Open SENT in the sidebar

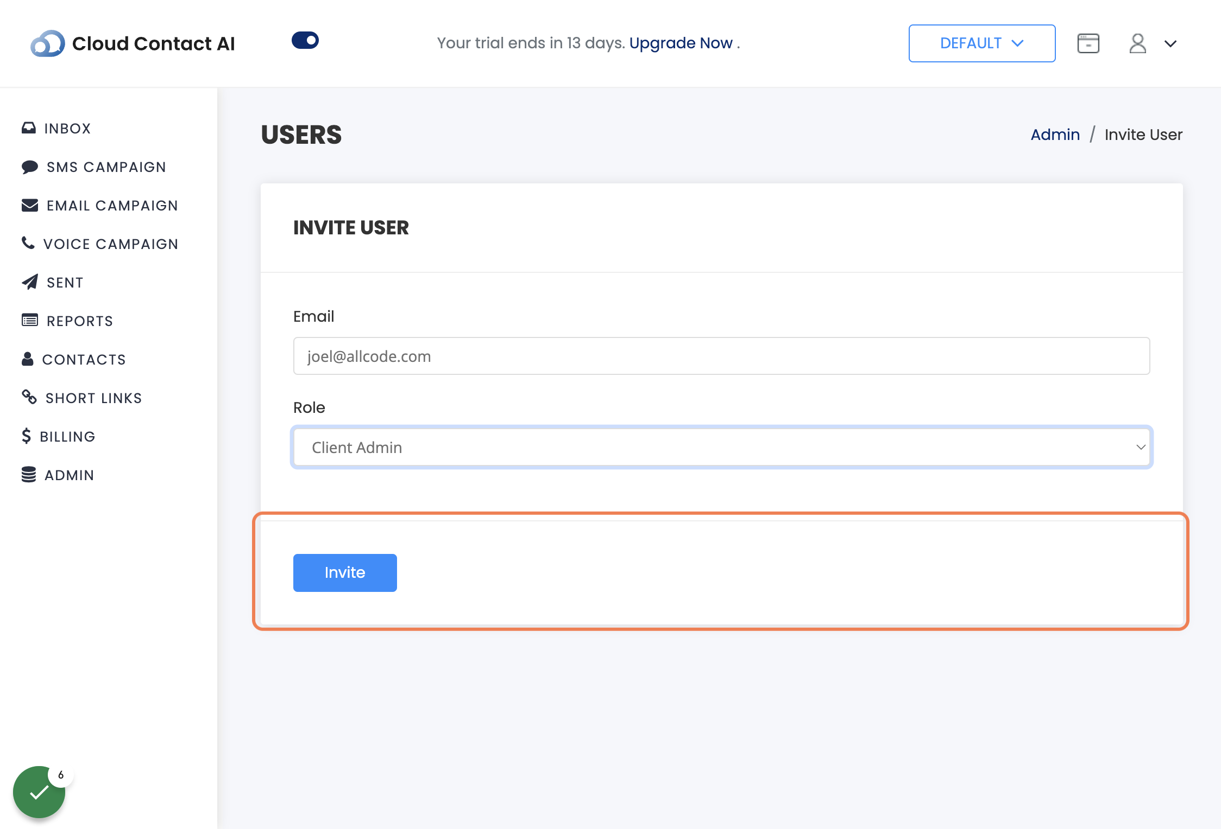click(65, 283)
